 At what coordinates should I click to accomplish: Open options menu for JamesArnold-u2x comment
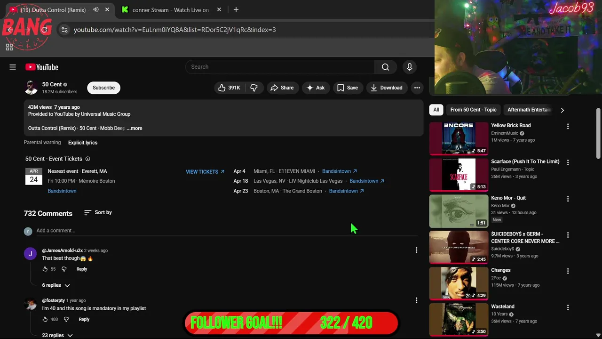416,250
